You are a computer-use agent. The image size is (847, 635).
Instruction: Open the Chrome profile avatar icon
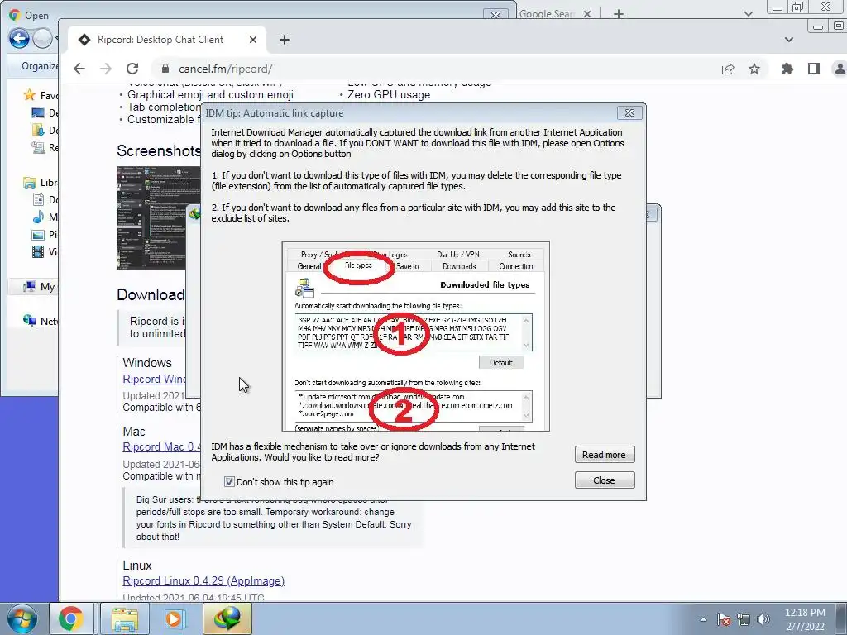[x=840, y=69]
